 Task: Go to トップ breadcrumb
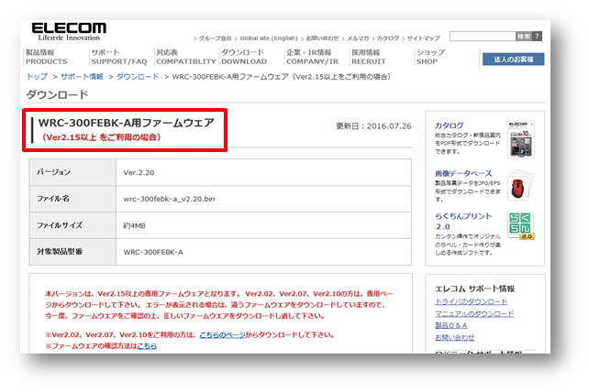[37, 77]
